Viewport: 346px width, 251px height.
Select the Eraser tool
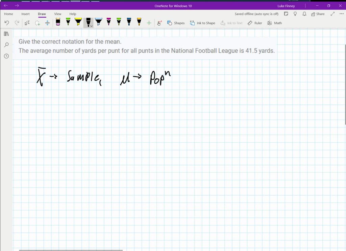pyautogui.click(x=57, y=23)
